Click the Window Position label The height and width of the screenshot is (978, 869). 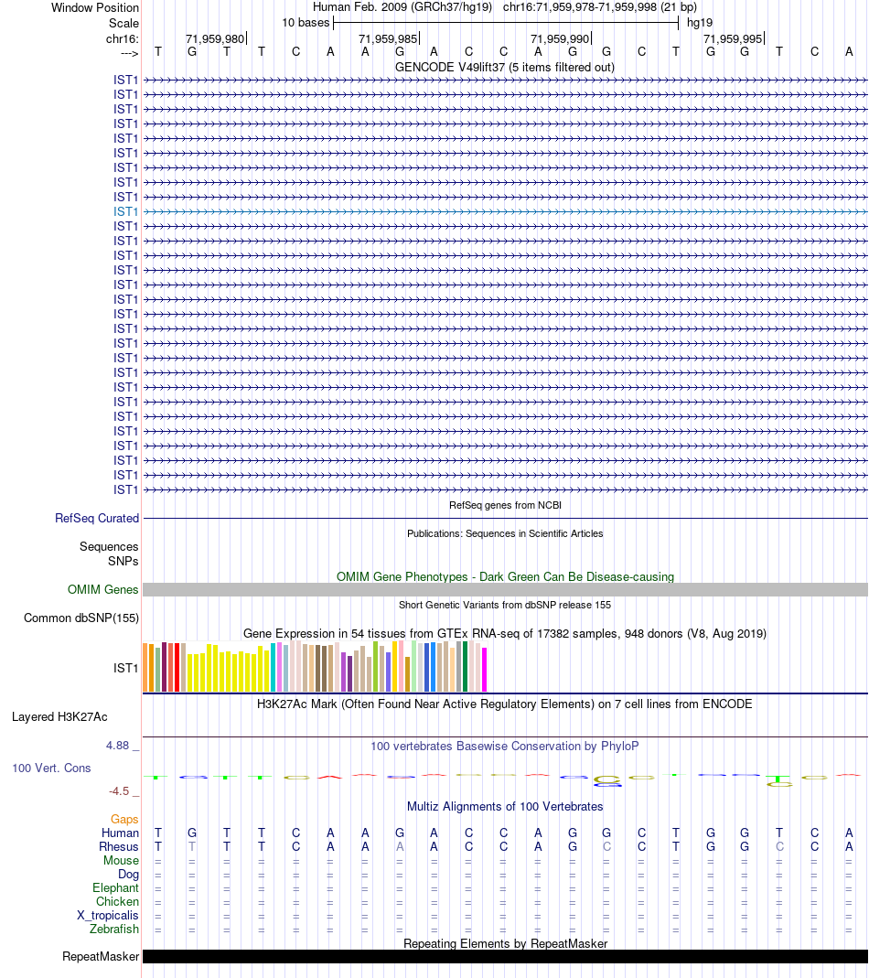95,7
